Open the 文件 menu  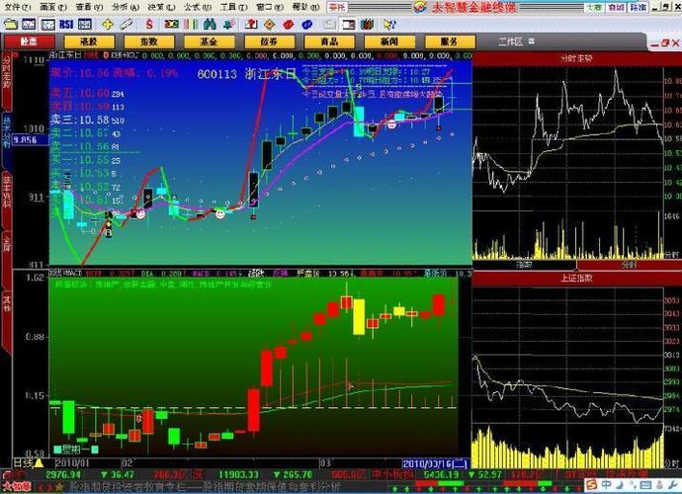point(18,7)
